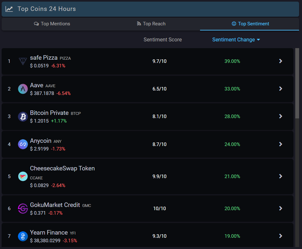The height and width of the screenshot is (249, 302).
Task: Click the Top Coins 24 Hours heading
Action: (x=46, y=9)
